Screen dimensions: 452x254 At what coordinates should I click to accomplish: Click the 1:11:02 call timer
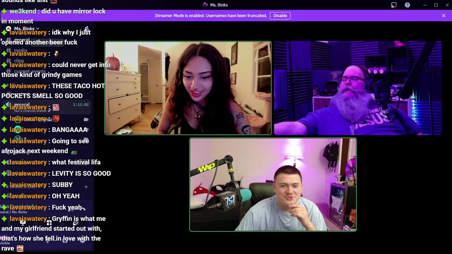81,105
